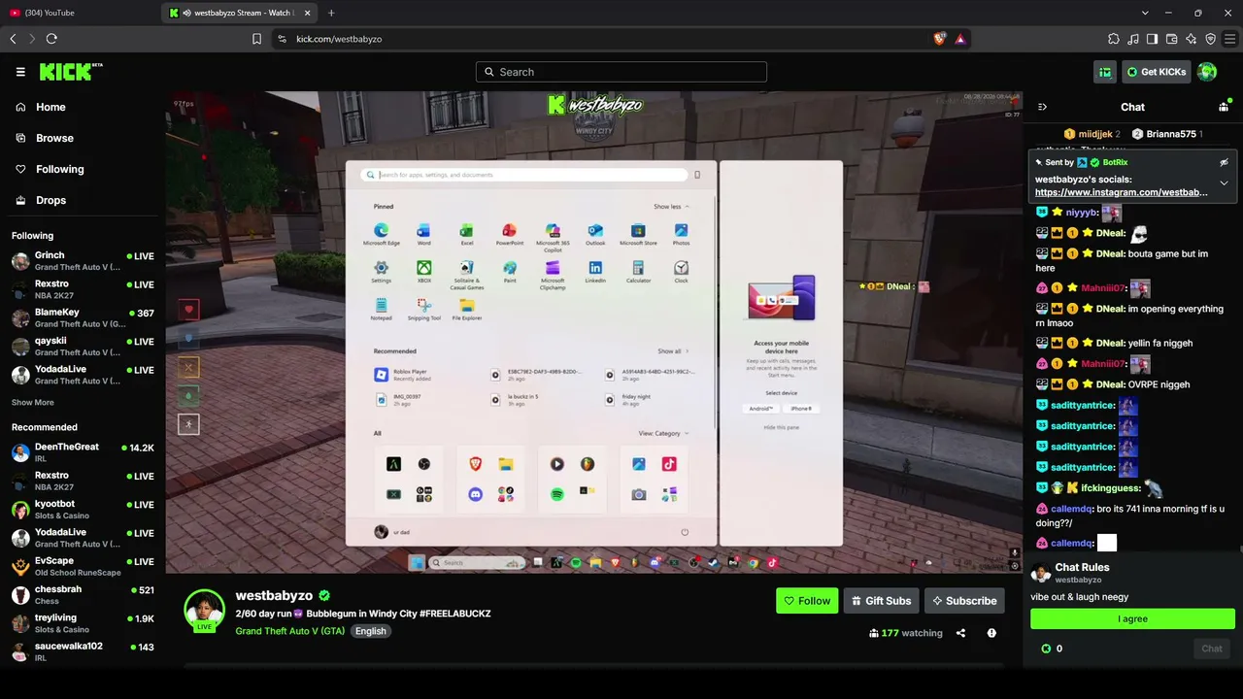Open the Brave Shields lion icon
This screenshot has width=1243, height=699.
939,39
